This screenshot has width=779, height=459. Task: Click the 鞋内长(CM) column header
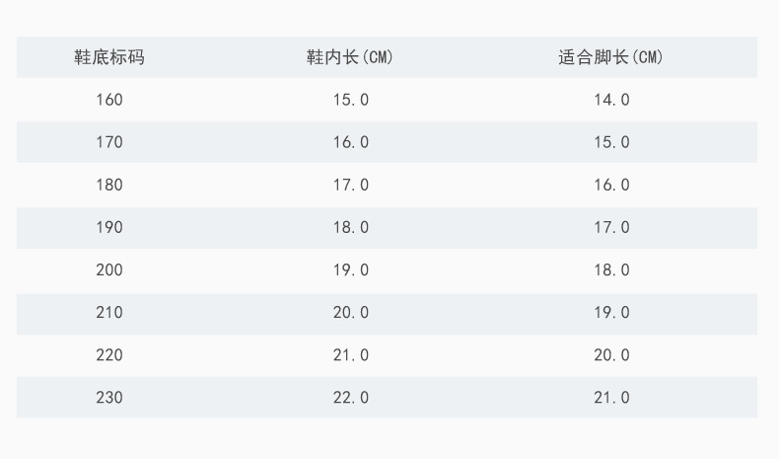[350, 57]
